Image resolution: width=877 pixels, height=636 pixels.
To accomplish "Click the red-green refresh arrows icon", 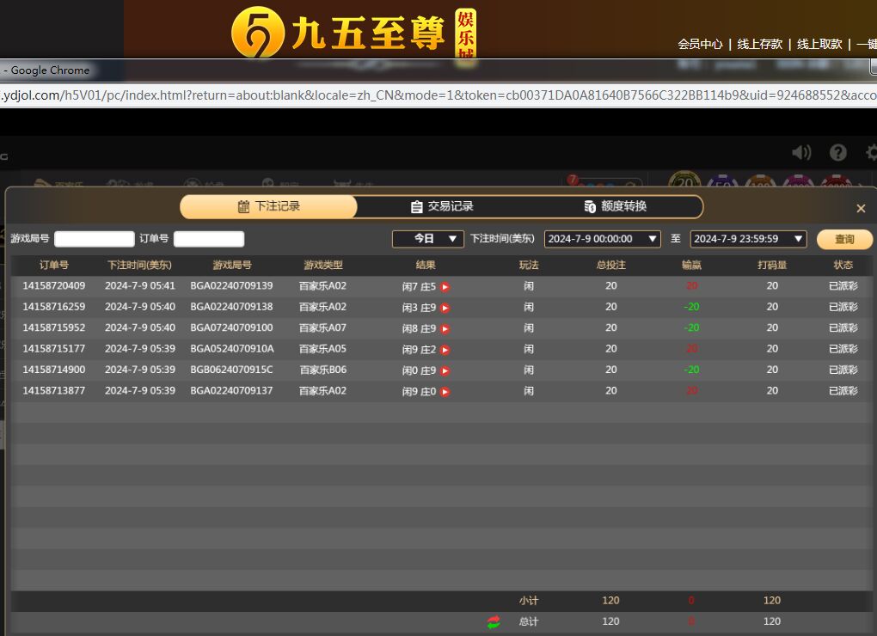I will 494,621.
